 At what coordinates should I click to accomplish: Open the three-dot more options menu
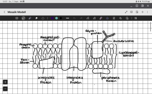pyautogui.click(x=147, y=12)
